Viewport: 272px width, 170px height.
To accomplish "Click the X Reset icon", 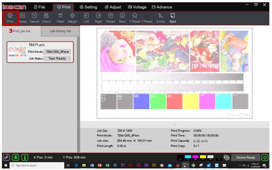I will 134,18.
